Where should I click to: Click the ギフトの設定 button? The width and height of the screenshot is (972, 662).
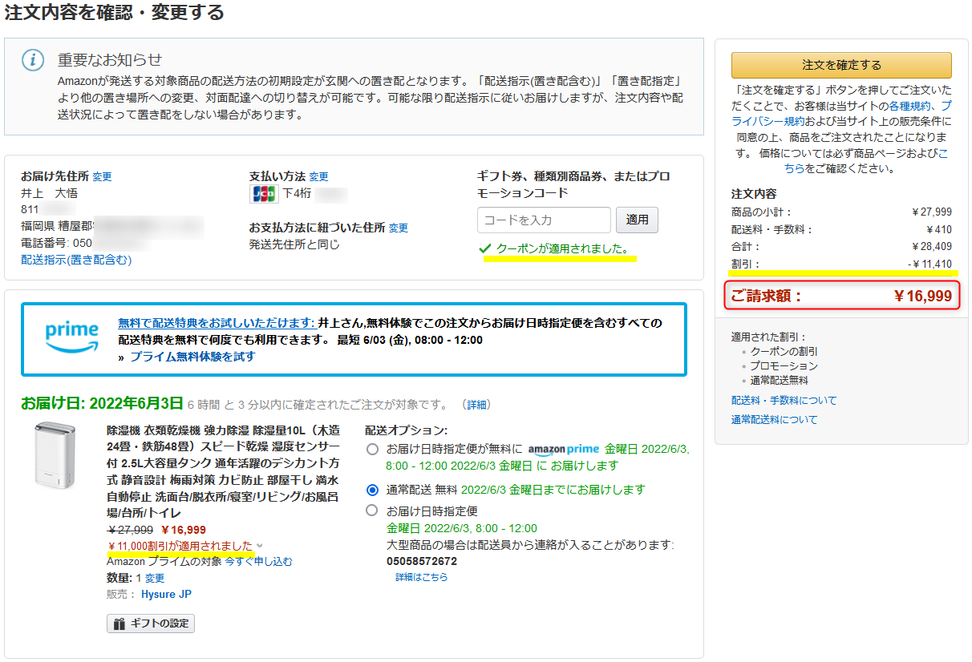click(x=151, y=624)
